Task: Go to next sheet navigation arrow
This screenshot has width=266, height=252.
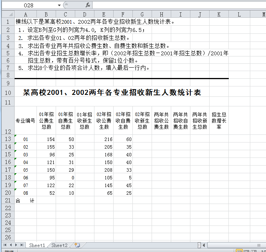Action: click(16, 245)
